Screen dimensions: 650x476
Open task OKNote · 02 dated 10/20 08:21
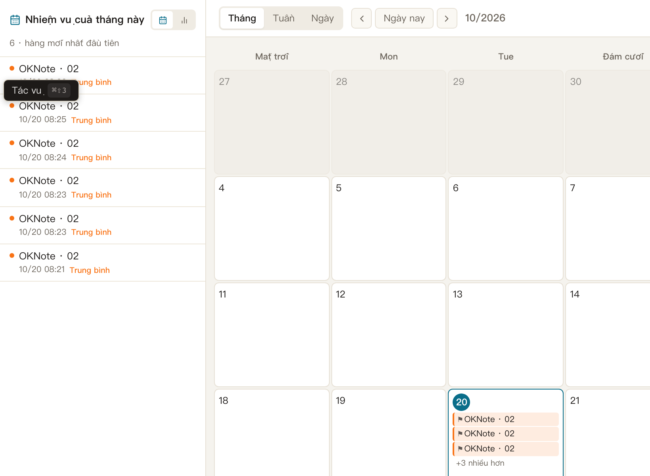[103, 263]
